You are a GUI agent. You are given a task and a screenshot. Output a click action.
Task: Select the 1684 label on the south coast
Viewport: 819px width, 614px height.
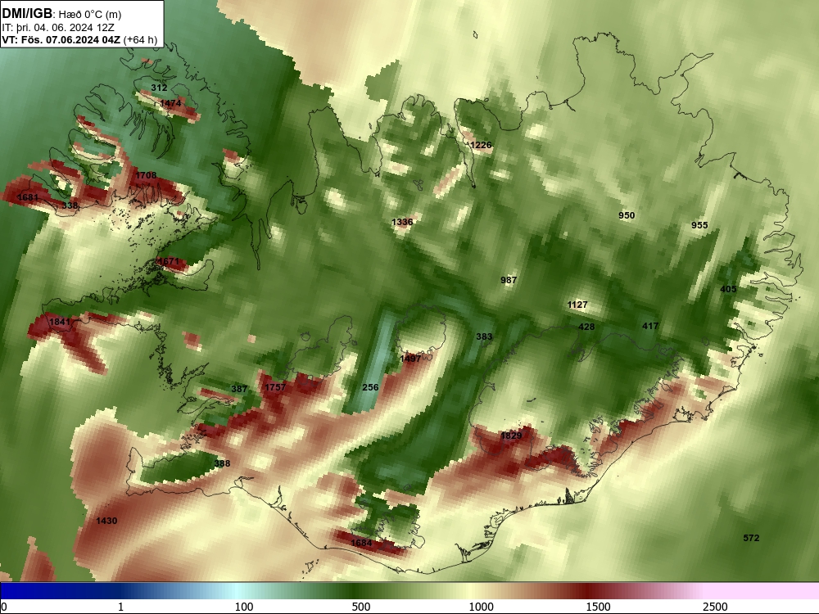[361, 543]
